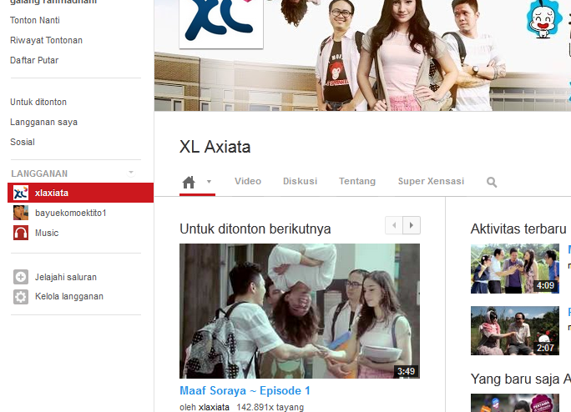Select xlaxiata subscription label
571x412 pixels.
(x=52, y=193)
